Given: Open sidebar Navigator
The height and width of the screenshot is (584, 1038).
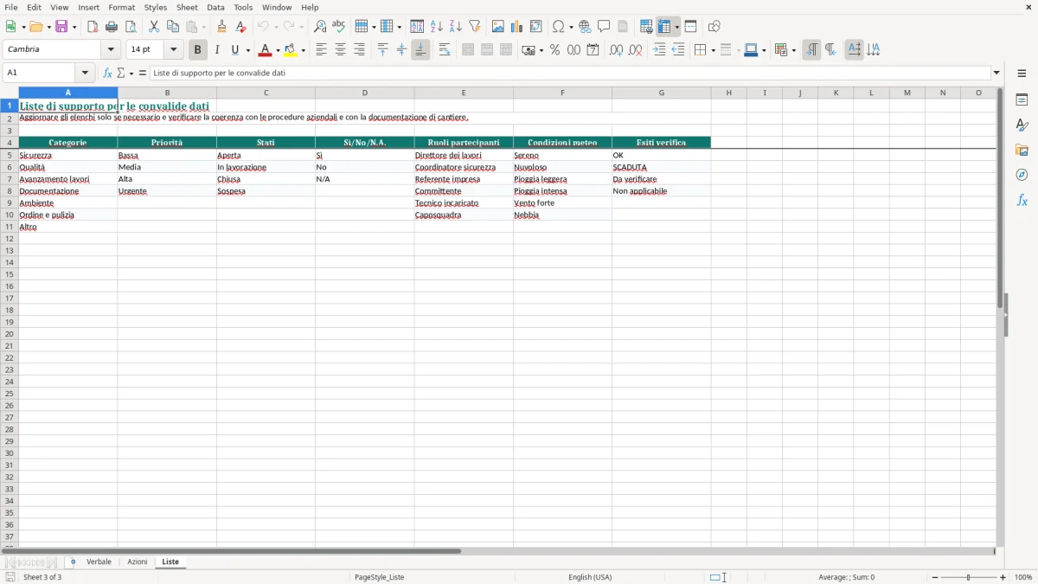Looking at the screenshot, I should pos(1022,175).
